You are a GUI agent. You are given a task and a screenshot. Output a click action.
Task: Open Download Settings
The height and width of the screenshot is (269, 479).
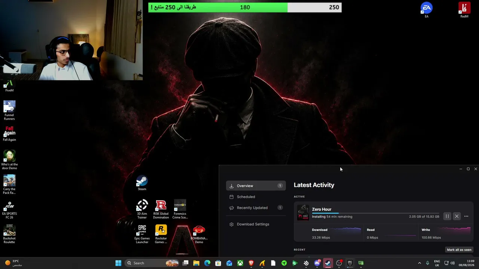point(256,224)
